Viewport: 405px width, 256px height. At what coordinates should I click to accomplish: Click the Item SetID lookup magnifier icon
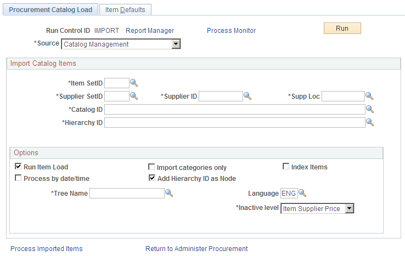pyautogui.click(x=134, y=83)
